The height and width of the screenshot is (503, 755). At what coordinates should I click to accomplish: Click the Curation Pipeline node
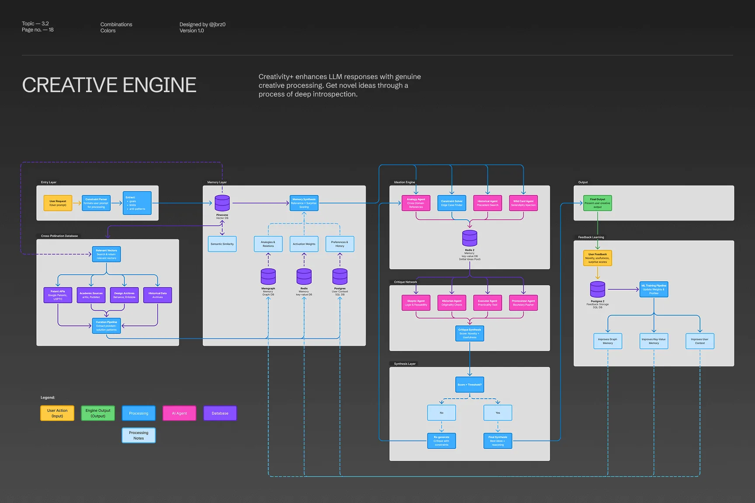106,326
